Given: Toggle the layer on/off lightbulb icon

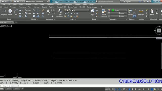Looking at the screenshot, I should point(65,10).
